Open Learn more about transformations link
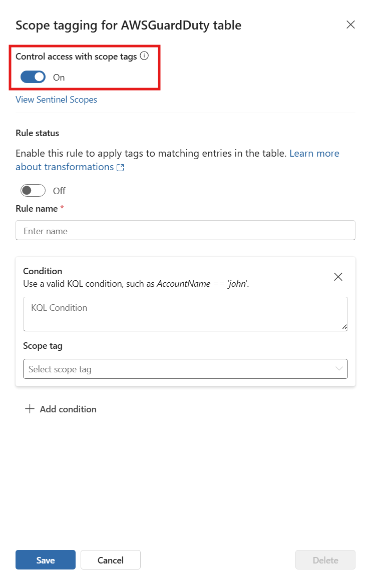 coord(177,160)
